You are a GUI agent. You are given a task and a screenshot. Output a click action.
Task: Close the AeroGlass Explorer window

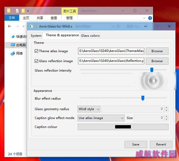(x=147, y=11)
